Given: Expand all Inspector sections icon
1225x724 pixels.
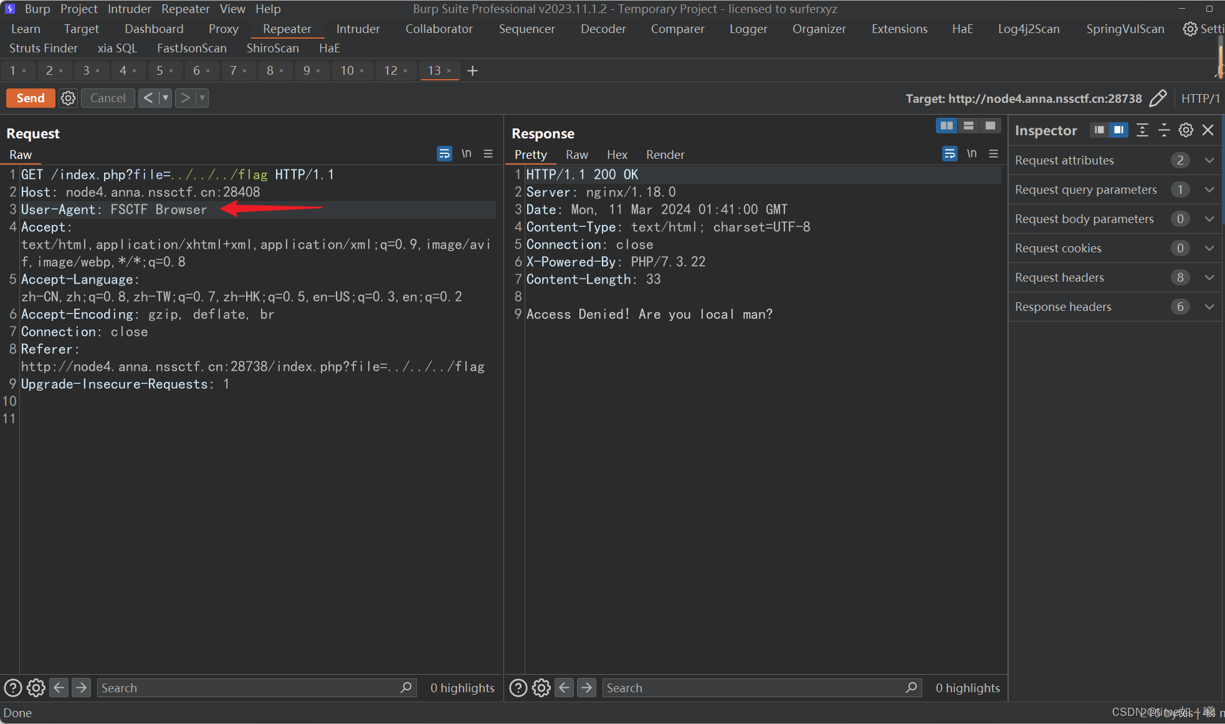Looking at the screenshot, I should pyautogui.click(x=1142, y=130).
